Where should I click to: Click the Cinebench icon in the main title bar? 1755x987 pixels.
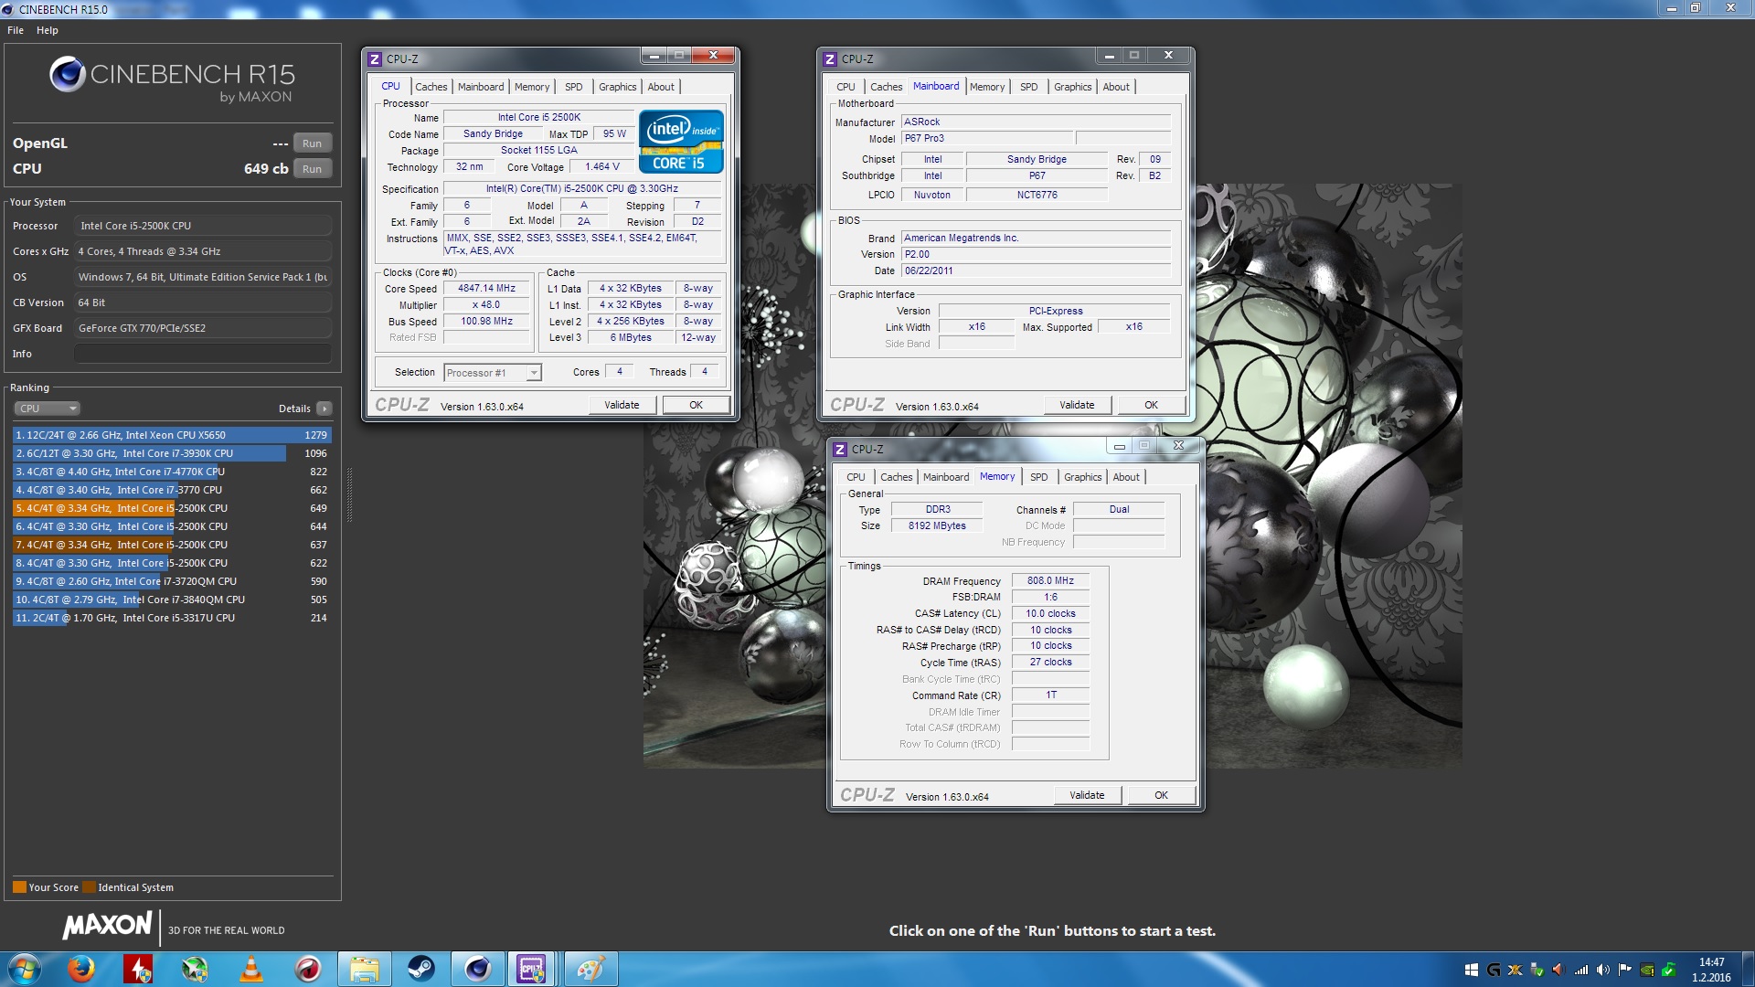click(x=8, y=9)
